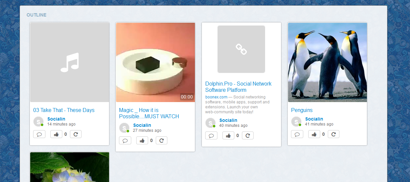Click Socialin avatar on Penguins card

pos(296,122)
